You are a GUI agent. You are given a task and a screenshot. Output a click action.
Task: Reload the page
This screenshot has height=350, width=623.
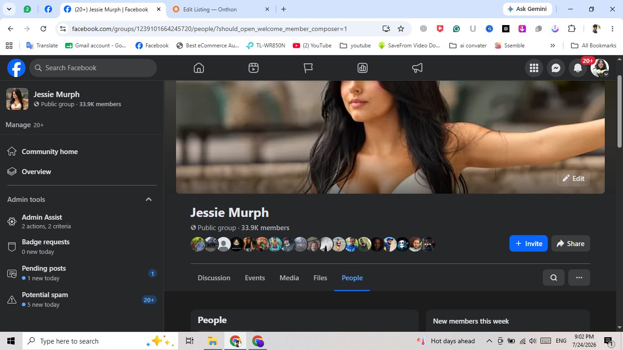43,28
